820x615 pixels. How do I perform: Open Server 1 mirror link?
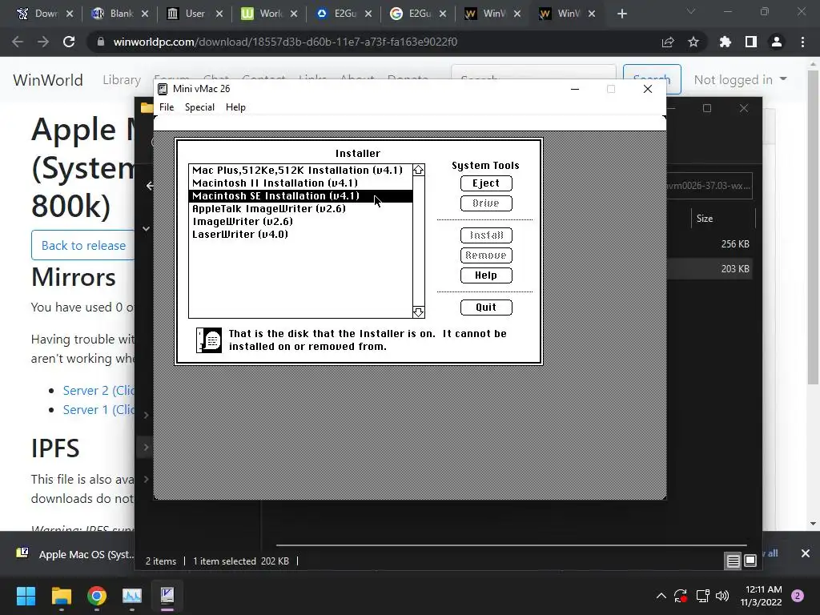point(98,410)
